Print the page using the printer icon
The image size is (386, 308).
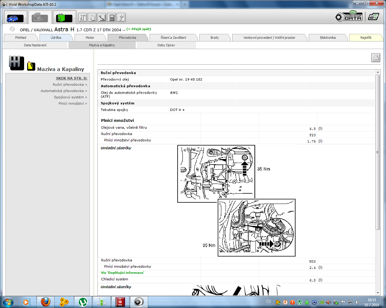click(x=375, y=58)
